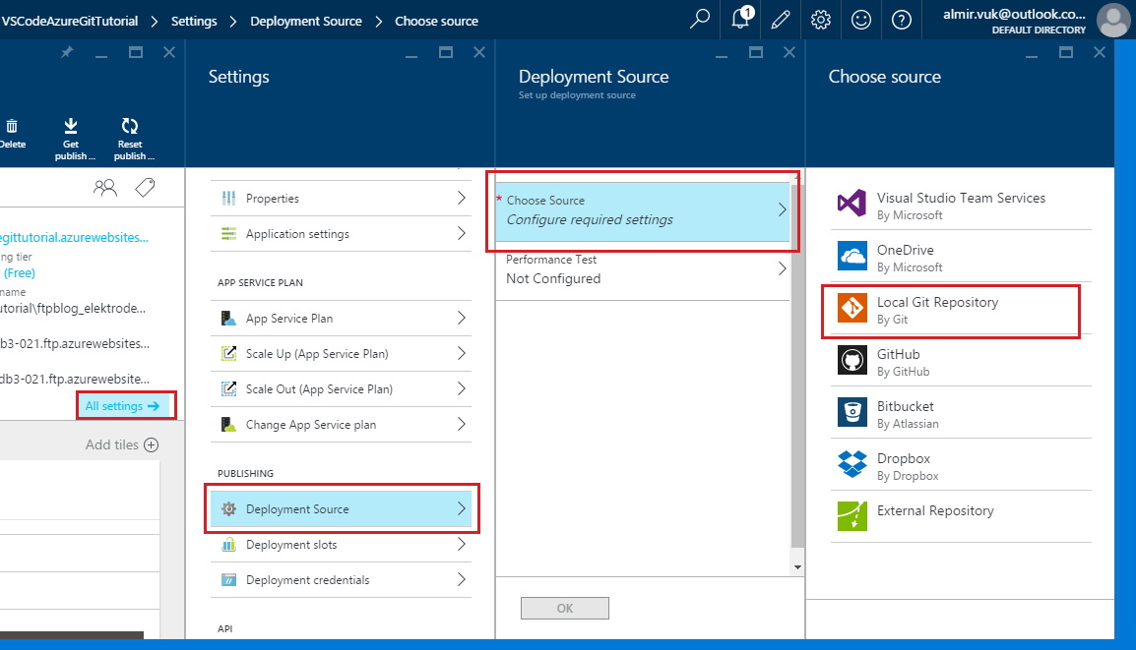Image resolution: width=1136 pixels, height=650 pixels.
Task: Click the Visual Studio Team Services logo
Action: pyautogui.click(x=852, y=204)
